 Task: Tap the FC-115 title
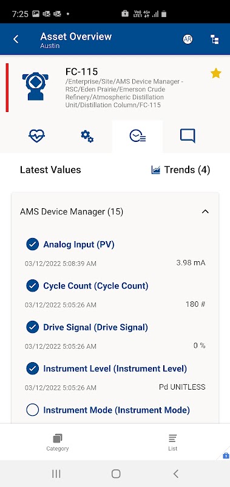pos(81,71)
